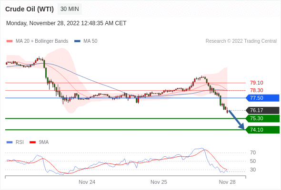Click the RSI 30 level label

tap(253, 170)
